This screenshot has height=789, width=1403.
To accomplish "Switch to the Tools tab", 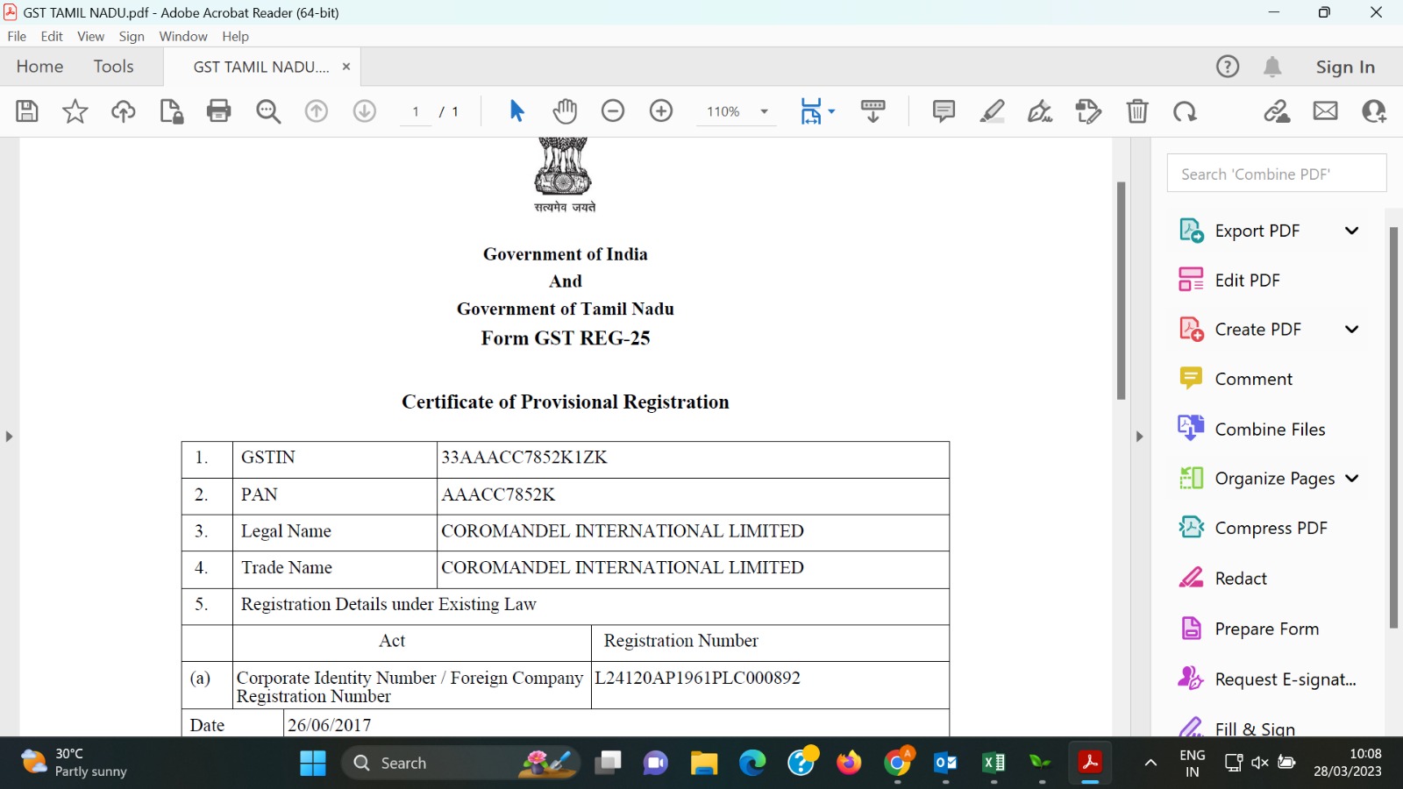I will tap(113, 67).
